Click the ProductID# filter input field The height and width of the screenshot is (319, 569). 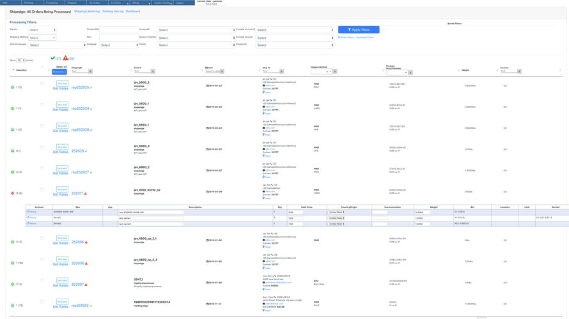point(119,30)
